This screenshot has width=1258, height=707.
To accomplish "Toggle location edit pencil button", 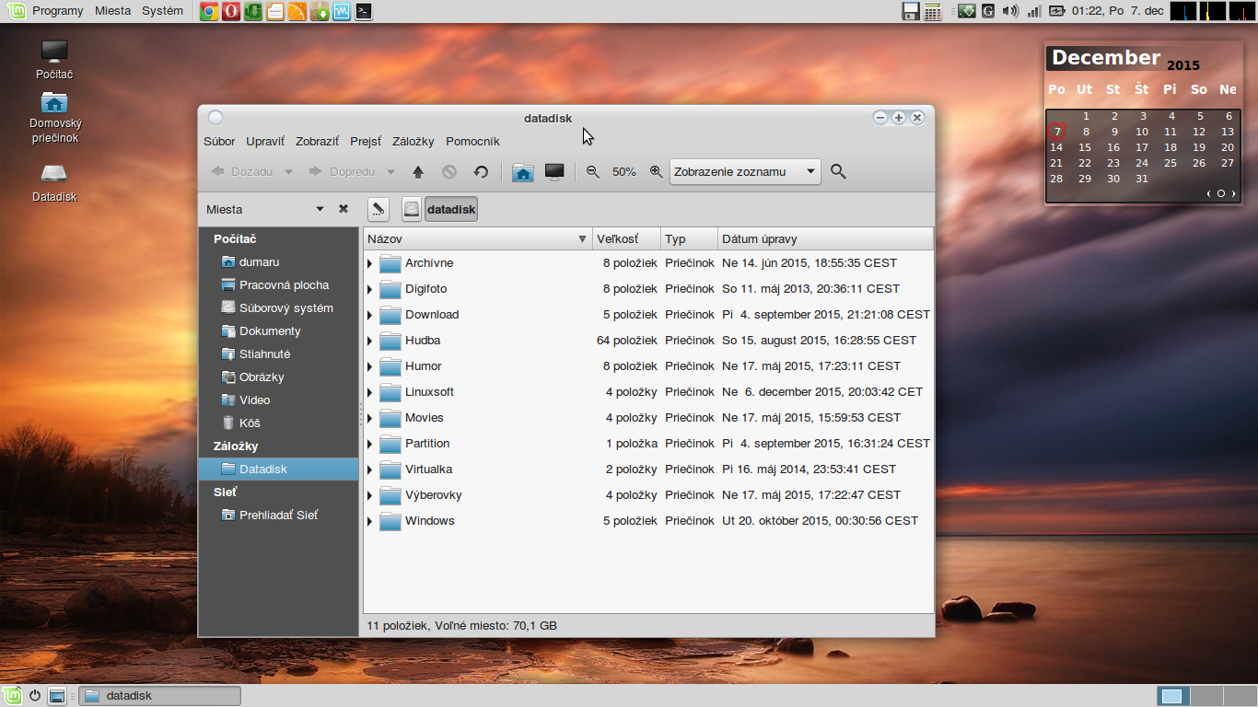I will [378, 210].
